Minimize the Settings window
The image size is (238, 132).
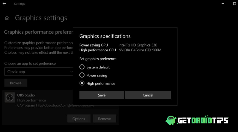[x=223, y=3]
